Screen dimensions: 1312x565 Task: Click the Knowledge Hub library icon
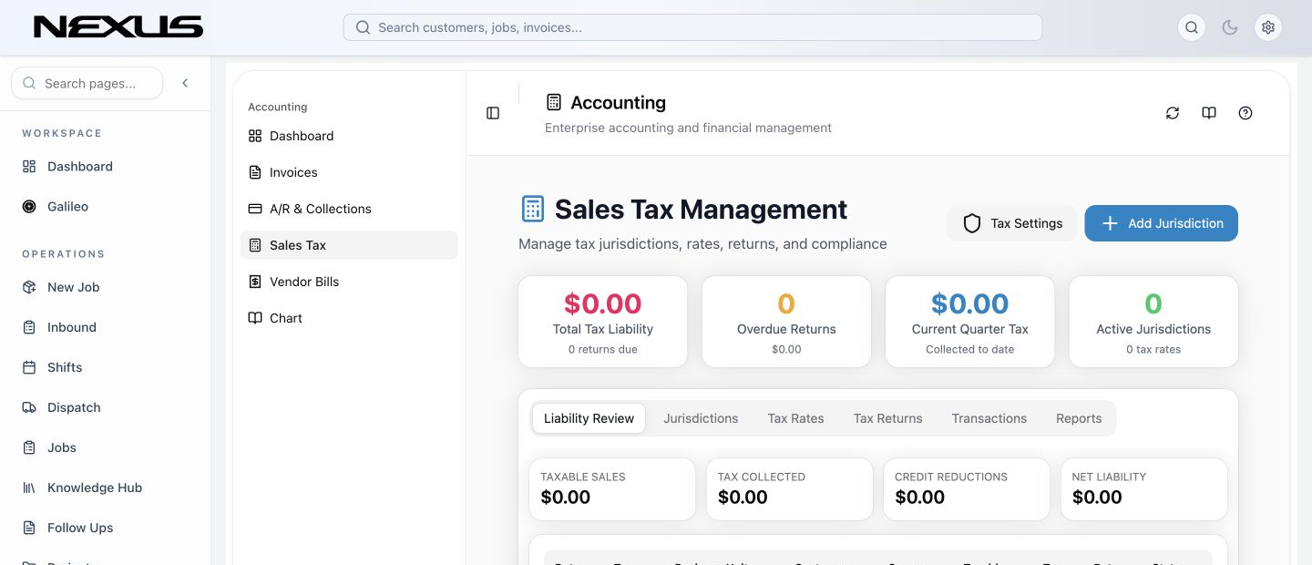(29, 488)
